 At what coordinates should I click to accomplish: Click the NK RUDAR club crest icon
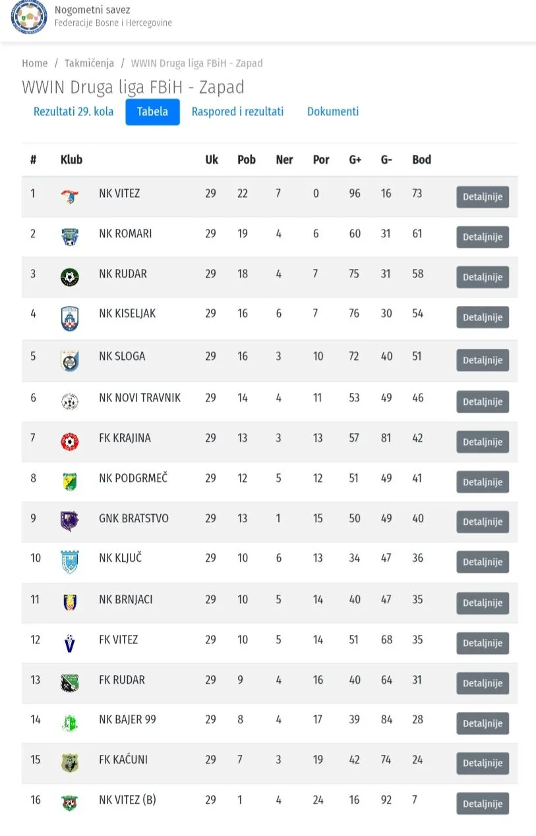(69, 277)
